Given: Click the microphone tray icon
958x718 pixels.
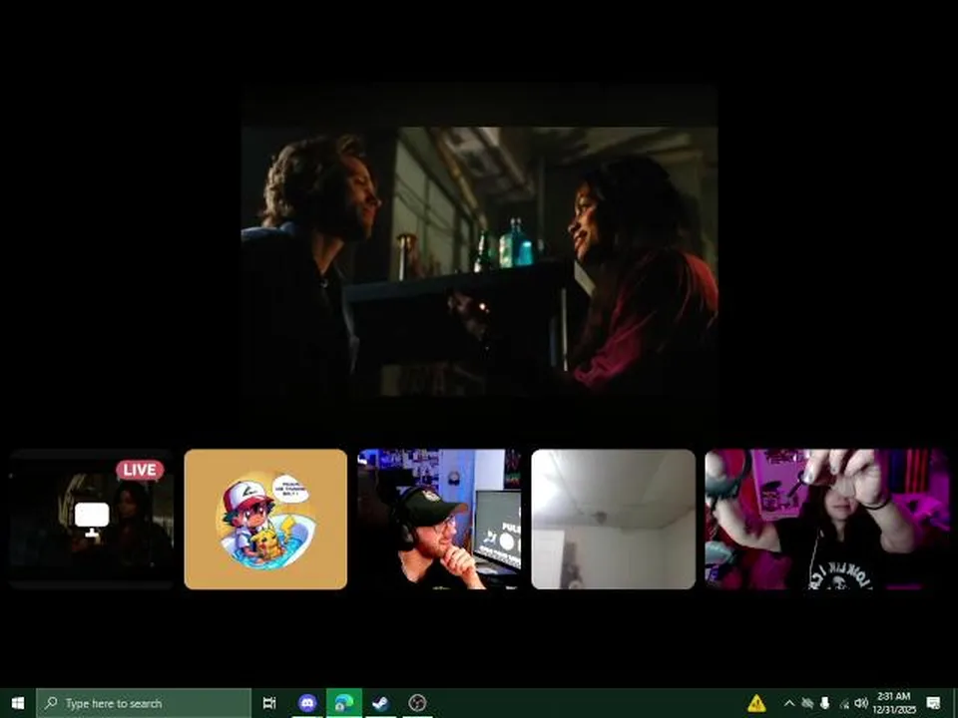Looking at the screenshot, I should pos(825,703).
